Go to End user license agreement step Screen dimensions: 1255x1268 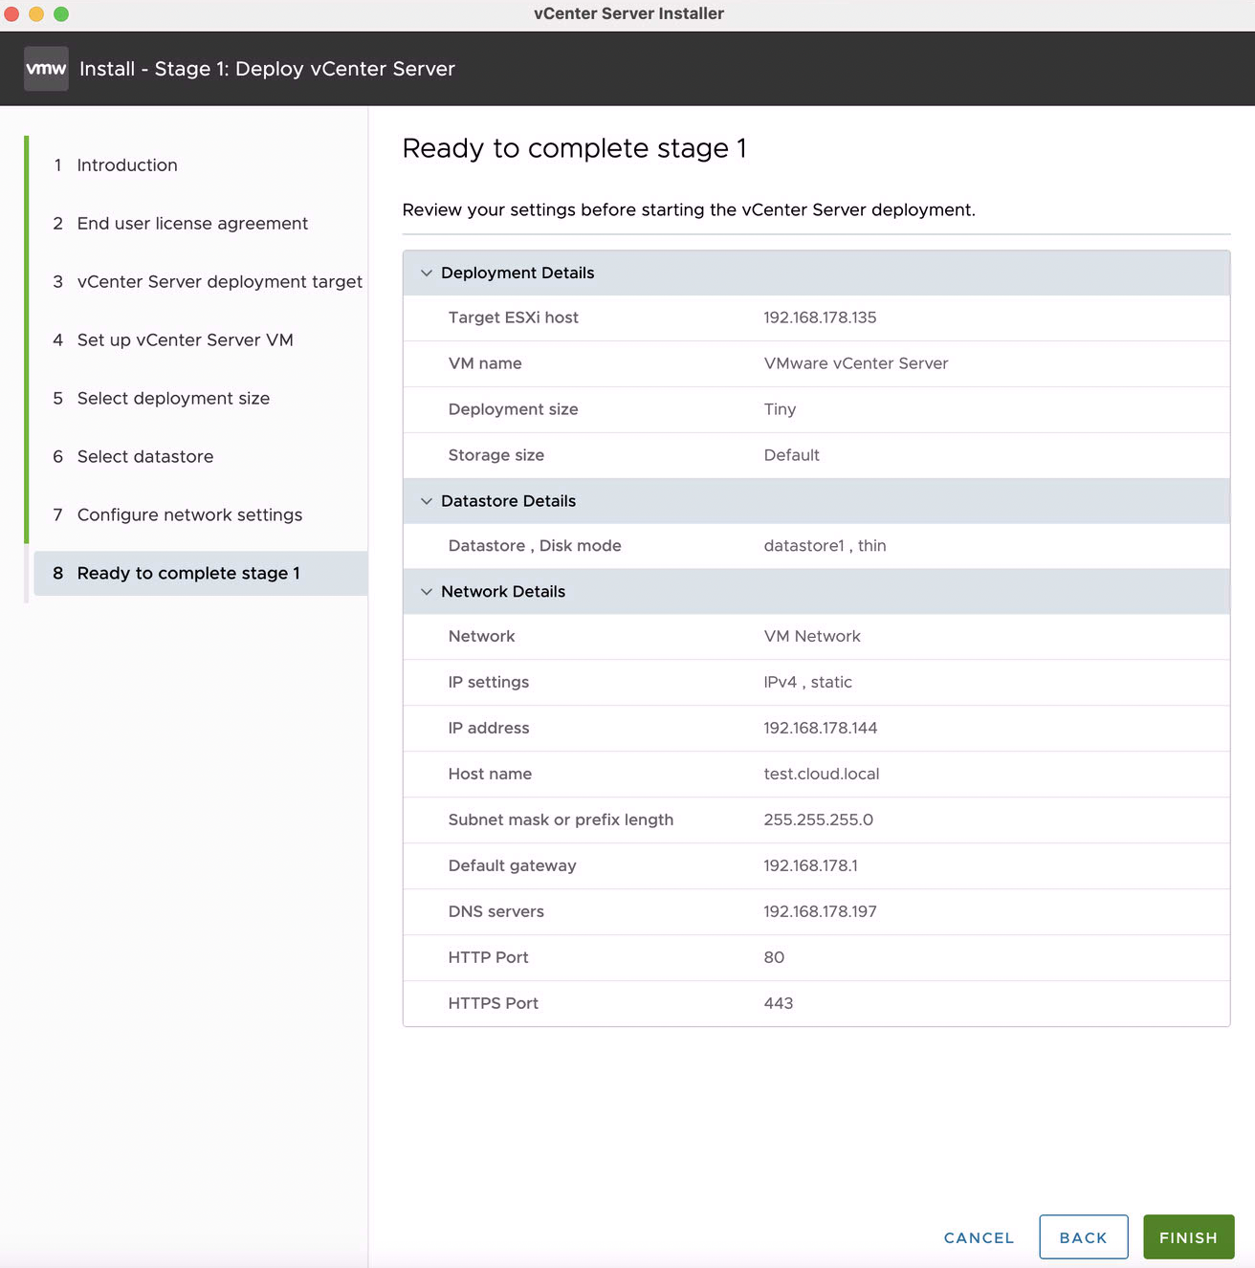coord(192,224)
